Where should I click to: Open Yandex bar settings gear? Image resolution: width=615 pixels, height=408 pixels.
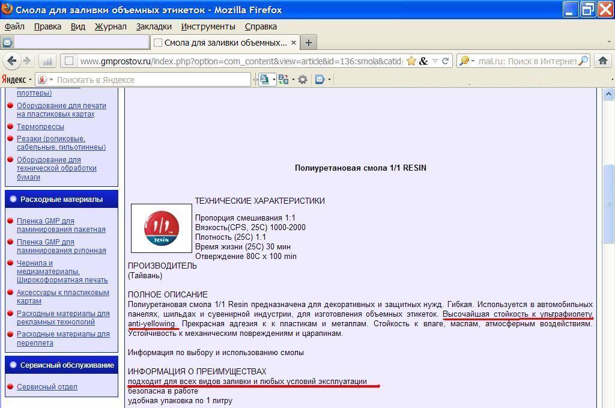coord(303,80)
